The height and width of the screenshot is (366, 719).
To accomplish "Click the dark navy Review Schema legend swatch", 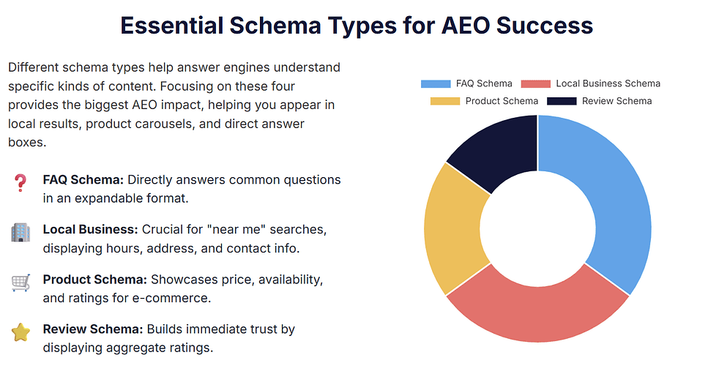I will pyautogui.click(x=562, y=101).
